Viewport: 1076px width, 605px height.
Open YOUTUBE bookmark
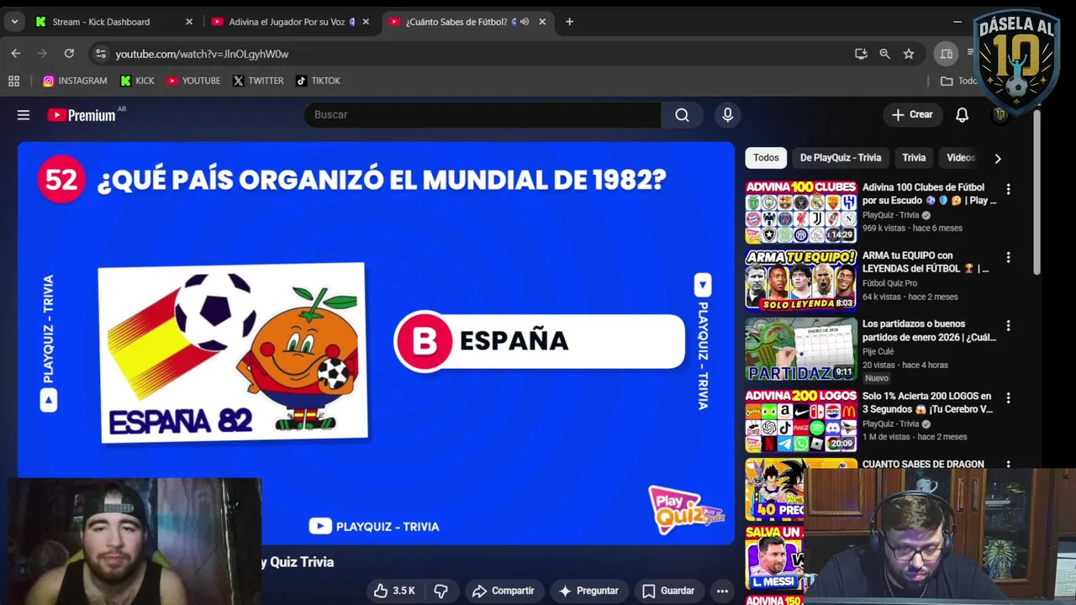point(193,81)
